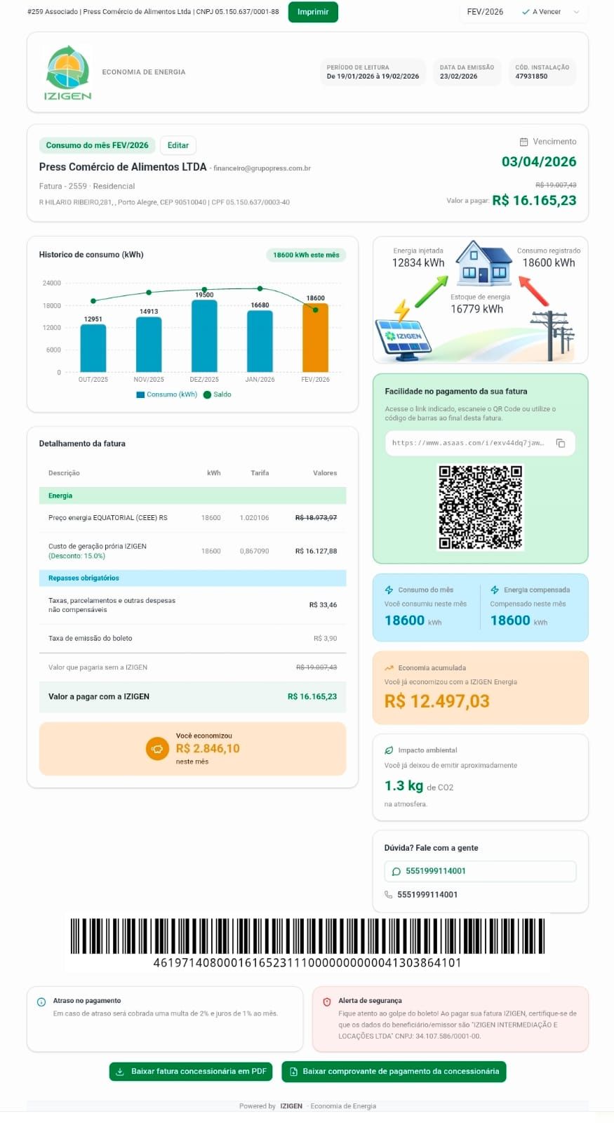Screen dimensions: 614x1123
Task: Click the calendar icon beside Vencimento
Action: pos(523,142)
